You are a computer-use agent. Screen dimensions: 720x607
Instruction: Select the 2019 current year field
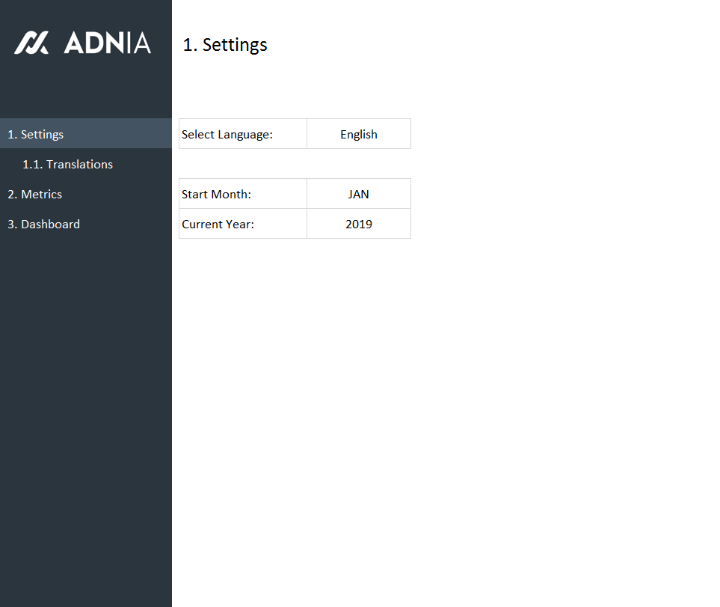click(359, 225)
